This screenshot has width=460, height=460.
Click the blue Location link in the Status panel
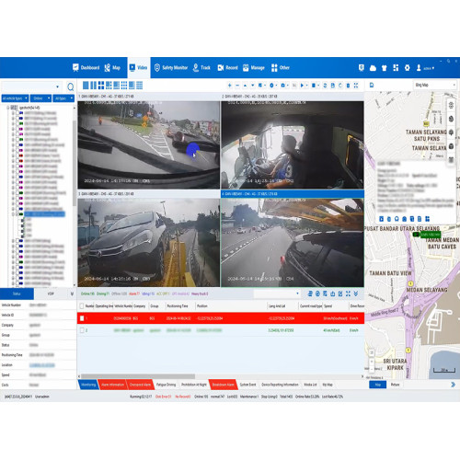[x=42, y=365]
